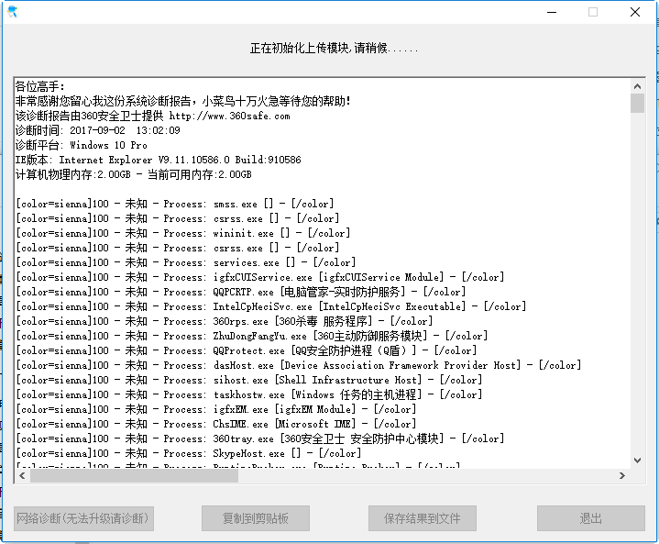Click the horizontal scrollbar left arrow
This screenshot has height=544, width=659.
(x=21, y=475)
